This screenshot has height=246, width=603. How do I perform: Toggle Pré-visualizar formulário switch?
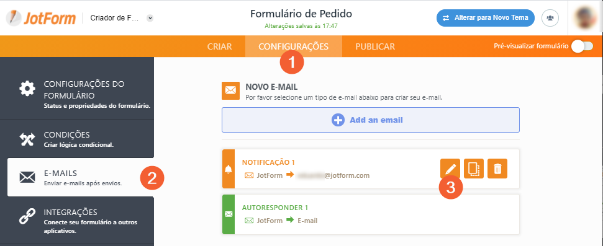coord(583,46)
